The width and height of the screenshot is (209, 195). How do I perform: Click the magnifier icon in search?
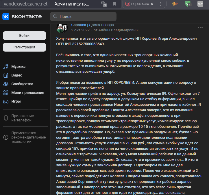click(x=55, y=17)
